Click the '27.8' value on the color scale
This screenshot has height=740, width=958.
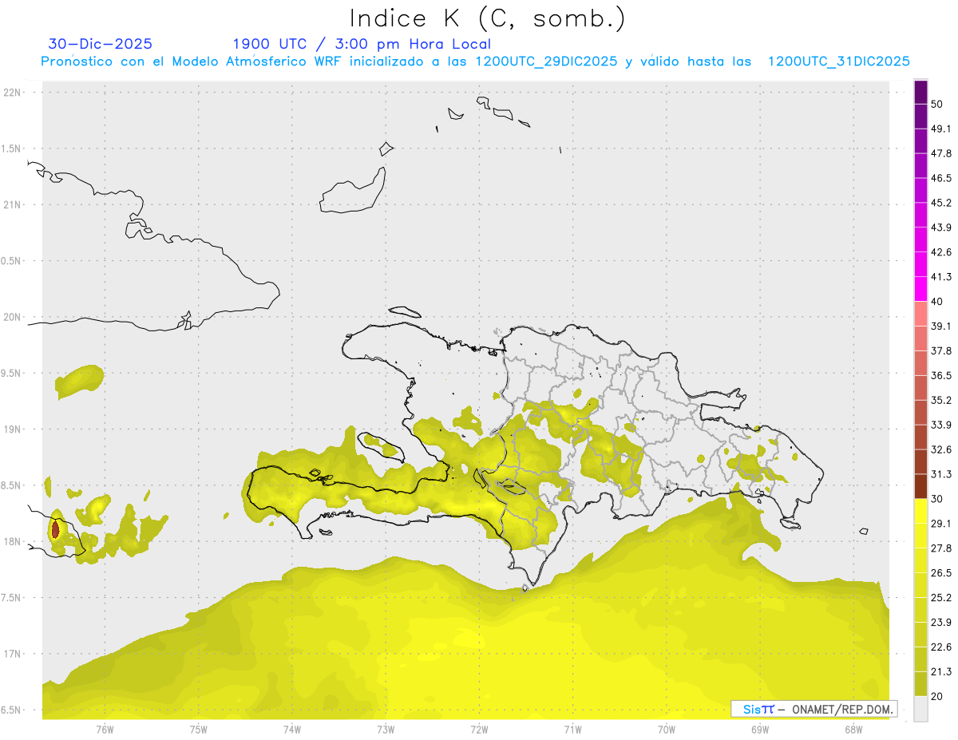(x=941, y=548)
